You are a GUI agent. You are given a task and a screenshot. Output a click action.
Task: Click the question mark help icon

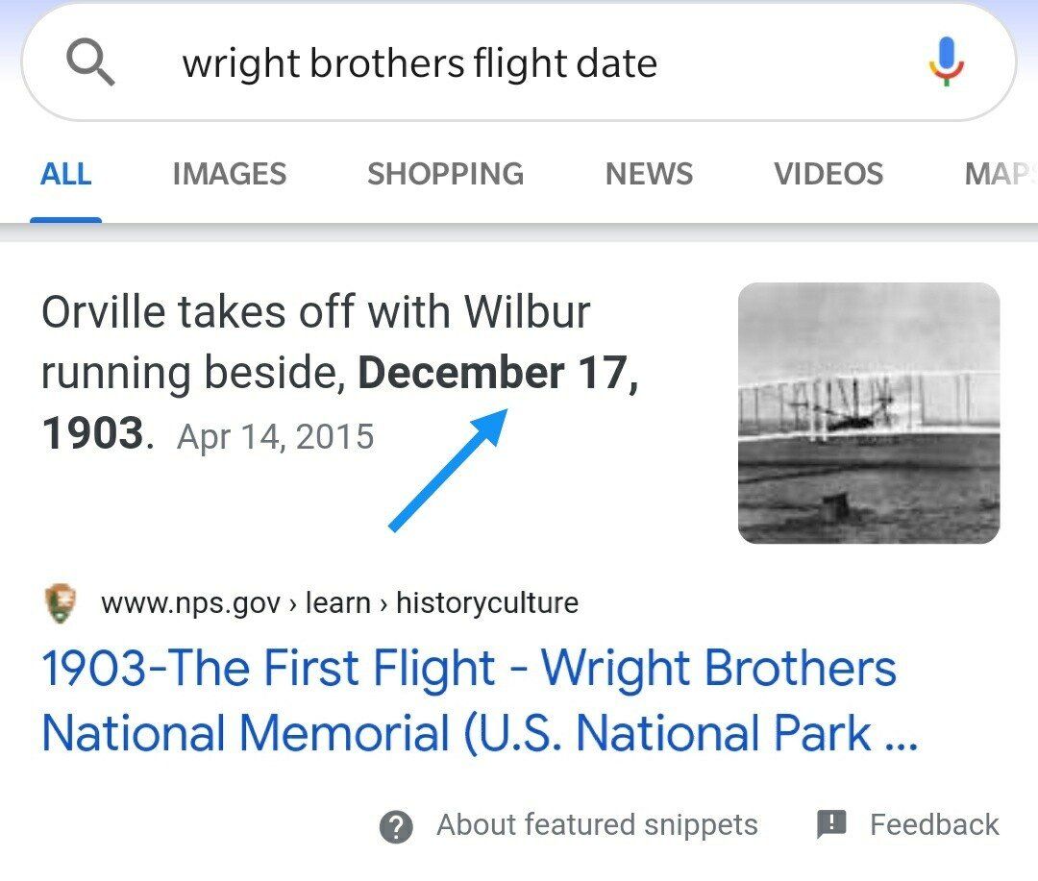click(396, 826)
